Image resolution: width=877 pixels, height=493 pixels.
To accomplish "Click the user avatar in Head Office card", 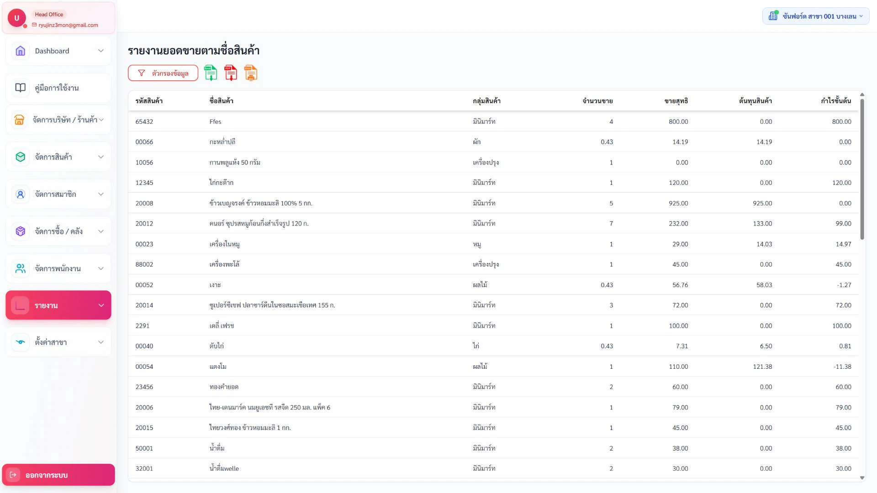I will click(17, 18).
